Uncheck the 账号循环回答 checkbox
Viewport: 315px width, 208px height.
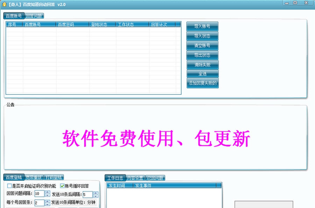coord(62,186)
